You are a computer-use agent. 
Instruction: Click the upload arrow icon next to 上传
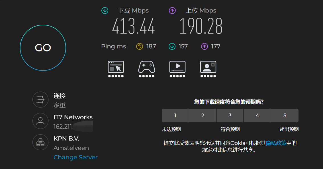click(172, 11)
